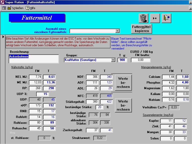Click the Phosphor FM field 4,32
192x144 pixels.
point(169,83)
